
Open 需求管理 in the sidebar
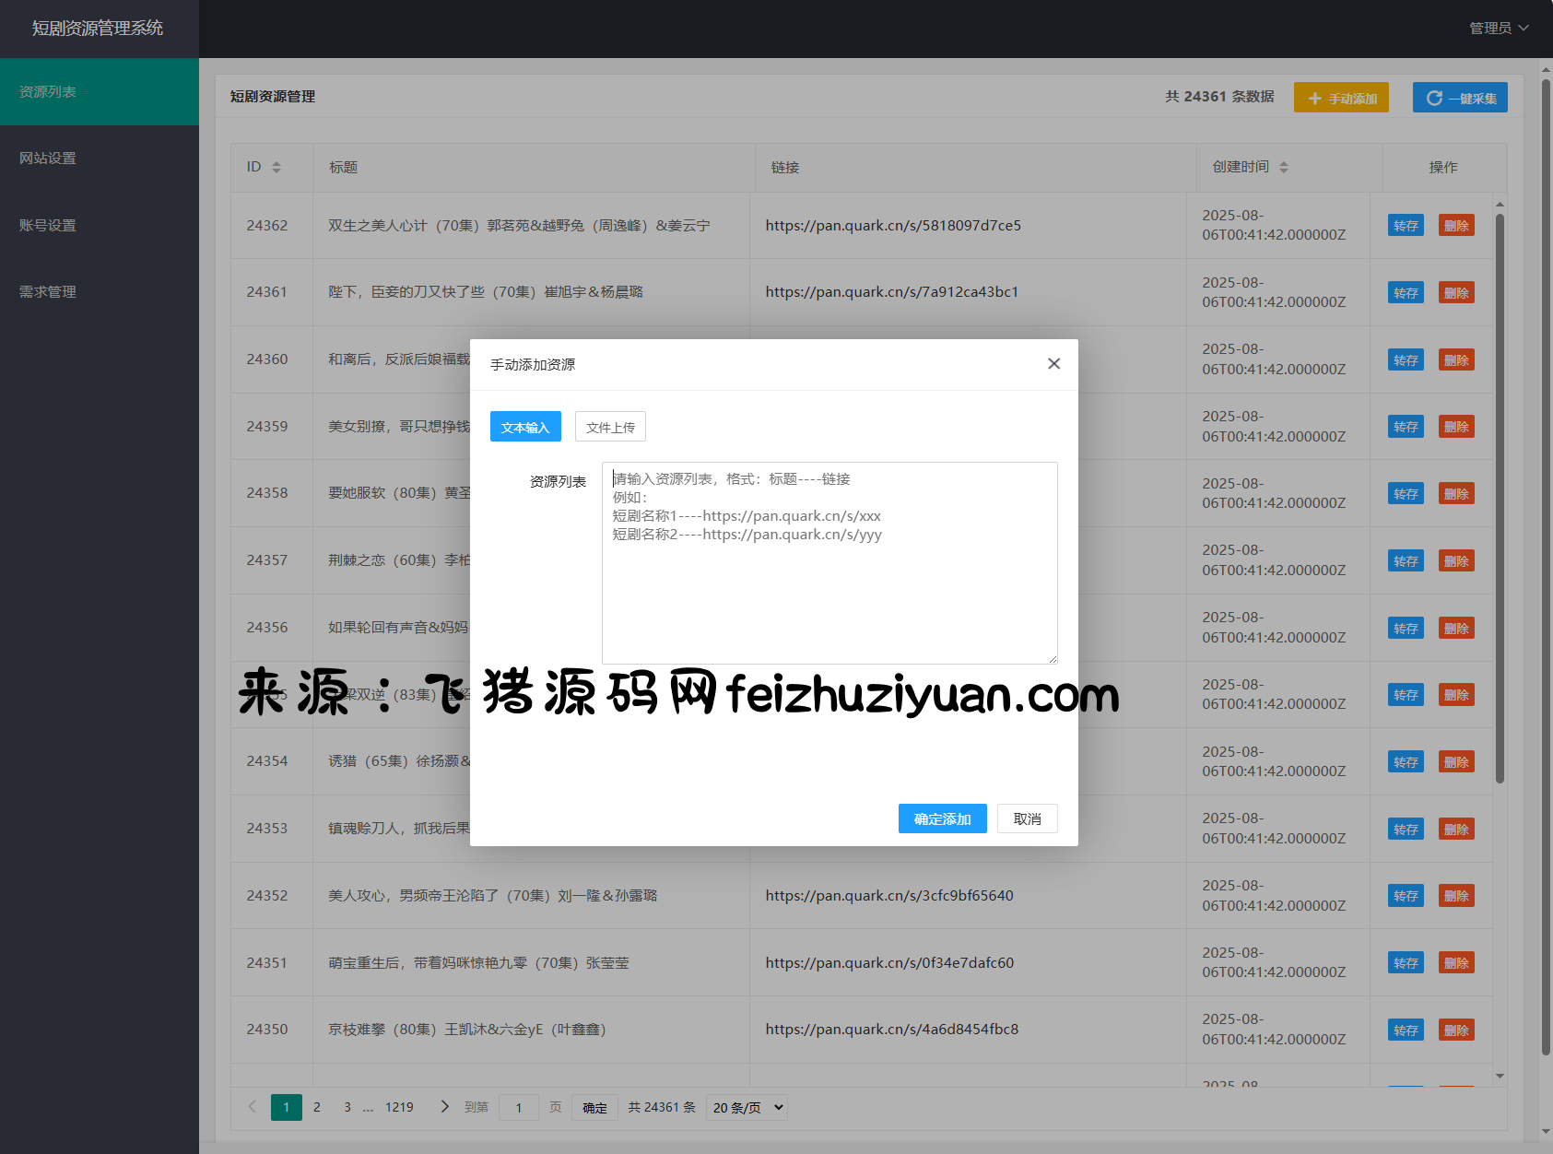click(x=48, y=292)
